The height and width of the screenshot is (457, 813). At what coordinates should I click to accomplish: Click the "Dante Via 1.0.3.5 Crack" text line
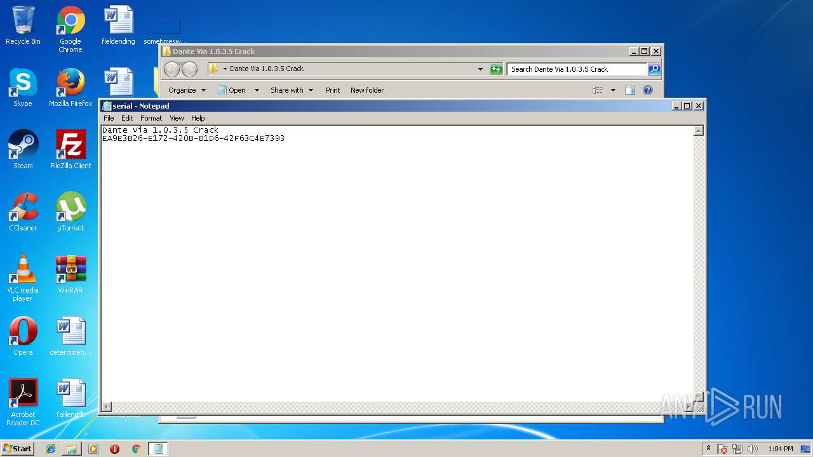pos(160,129)
